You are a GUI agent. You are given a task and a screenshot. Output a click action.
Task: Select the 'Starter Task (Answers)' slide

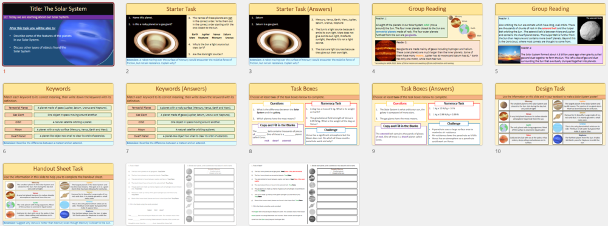pyautogui.click(x=305, y=35)
